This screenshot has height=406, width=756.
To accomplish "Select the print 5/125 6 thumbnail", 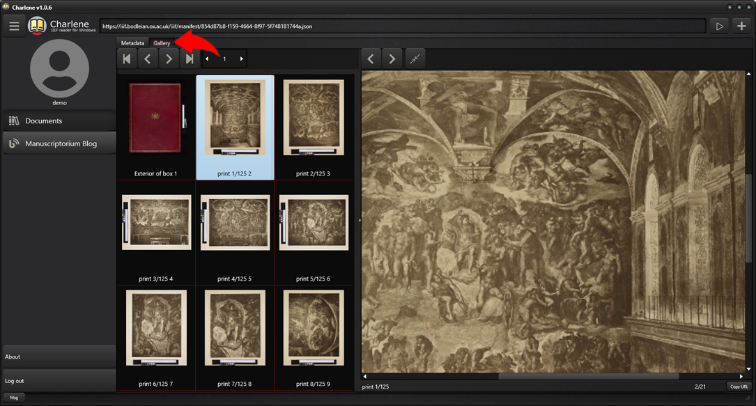I will [x=314, y=233].
